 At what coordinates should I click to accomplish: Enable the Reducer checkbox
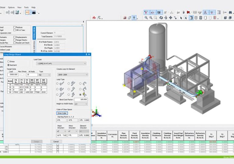point(15,27)
